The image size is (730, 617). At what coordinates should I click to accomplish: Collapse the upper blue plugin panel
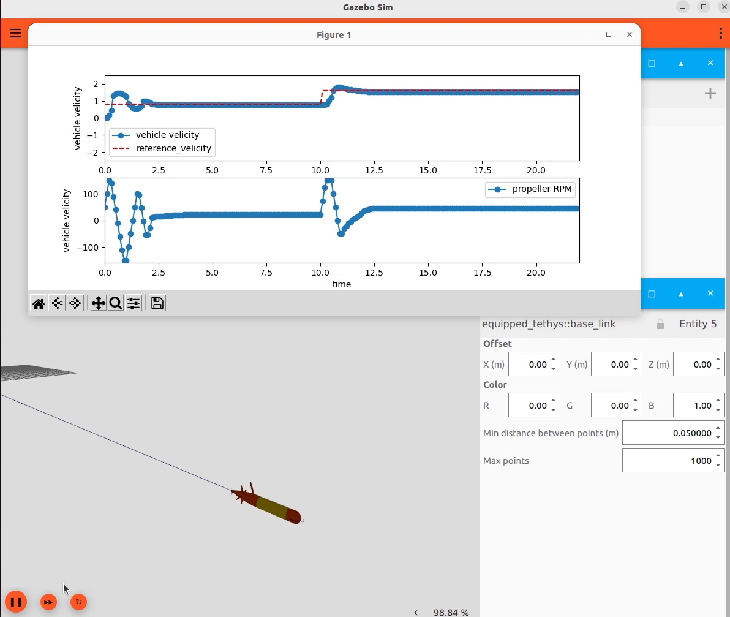[681, 63]
